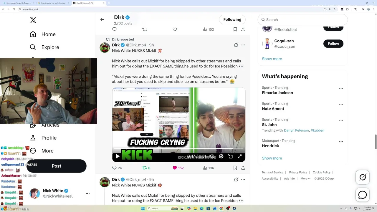377x212 pixels.
Task: Open Microsoft Edge from the taskbar
Action: coord(202,208)
